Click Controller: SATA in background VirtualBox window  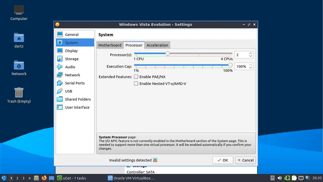click(141, 172)
